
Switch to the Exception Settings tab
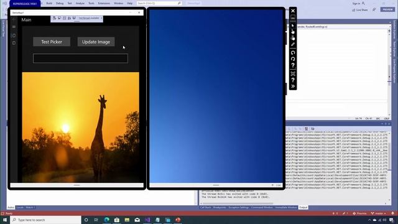(239, 207)
